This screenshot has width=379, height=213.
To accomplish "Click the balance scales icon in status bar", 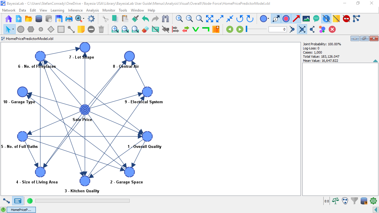I will click(x=335, y=201).
